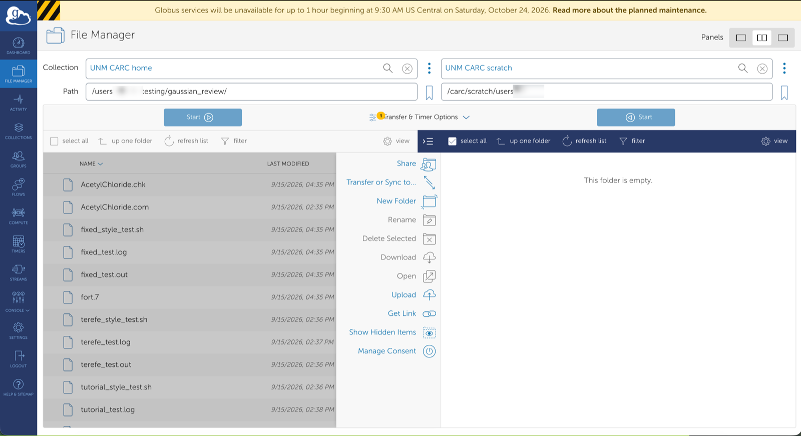Clear the UNM CARC scratch collection
The width and height of the screenshot is (801, 436).
pos(762,69)
